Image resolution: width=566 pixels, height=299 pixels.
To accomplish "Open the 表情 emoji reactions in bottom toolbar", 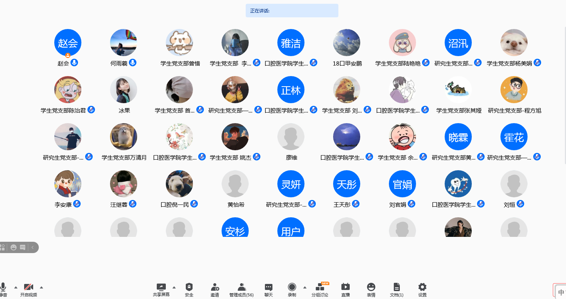I will (x=371, y=287).
